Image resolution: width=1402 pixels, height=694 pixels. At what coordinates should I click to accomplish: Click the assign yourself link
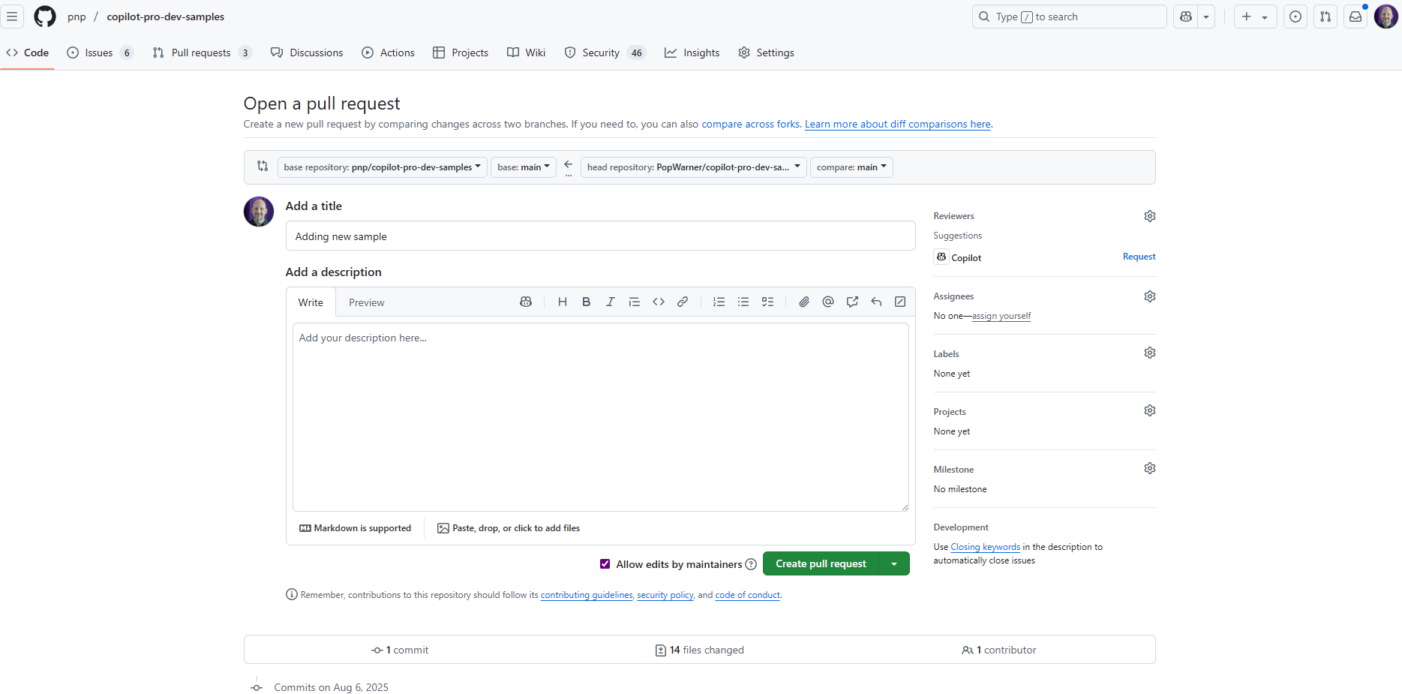tap(1001, 316)
